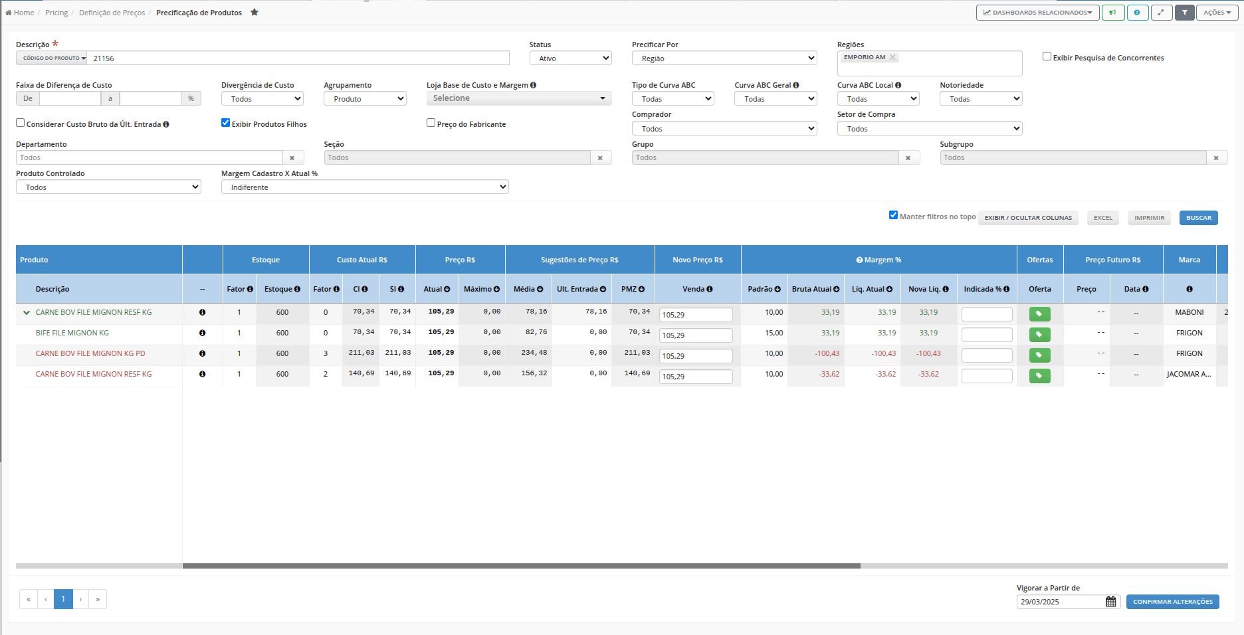
Task: Click green offer tag for BIFE FILE MIGNON KG
Action: (1039, 335)
